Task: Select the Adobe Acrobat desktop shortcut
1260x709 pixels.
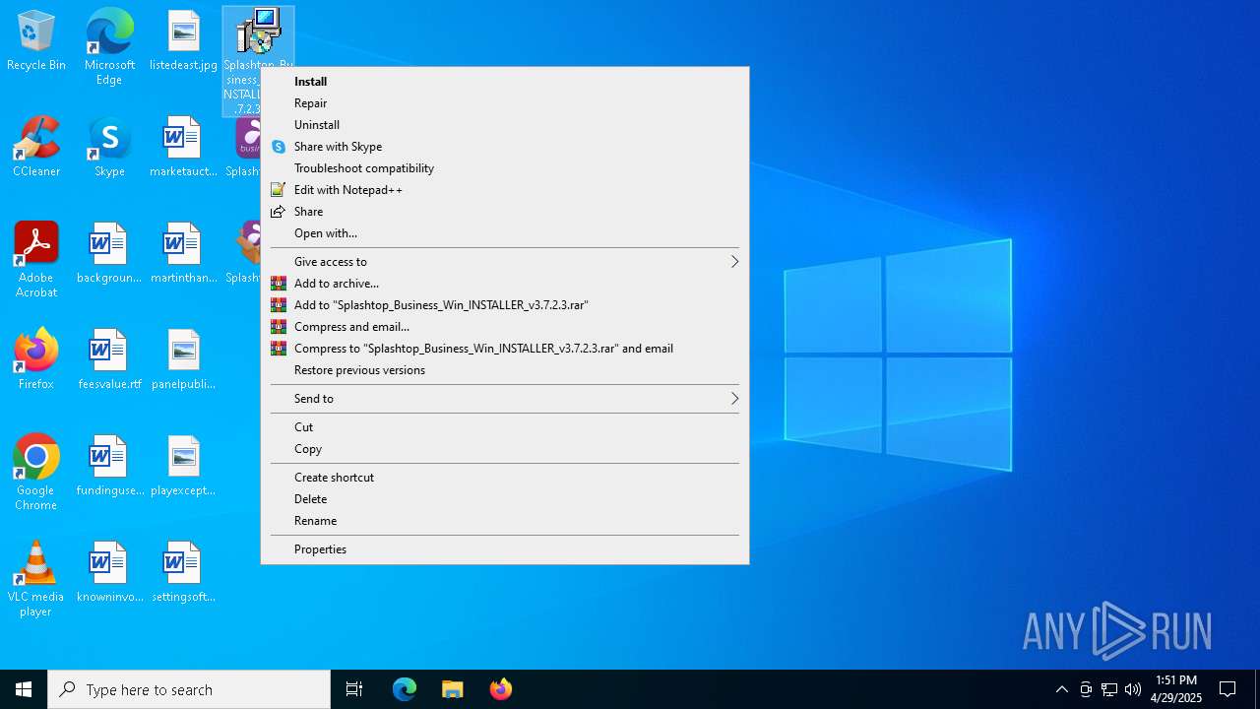Action: [36, 260]
